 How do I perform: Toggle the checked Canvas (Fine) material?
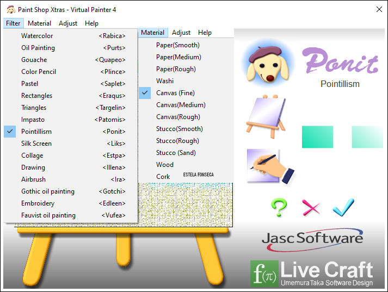point(186,93)
